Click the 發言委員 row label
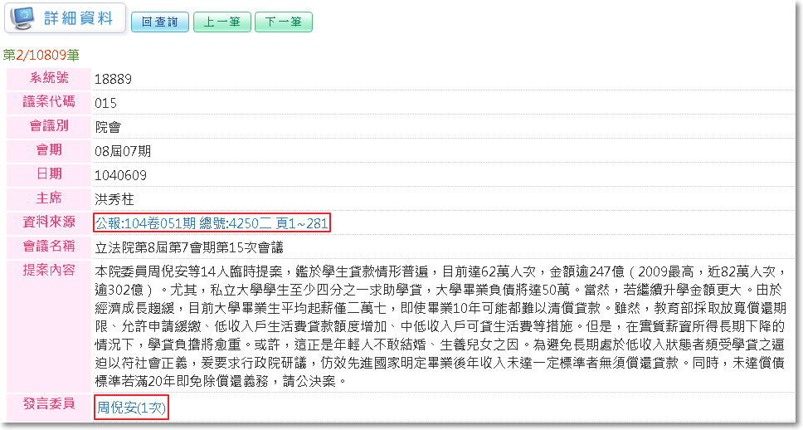803x430 pixels. [x=49, y=404]
